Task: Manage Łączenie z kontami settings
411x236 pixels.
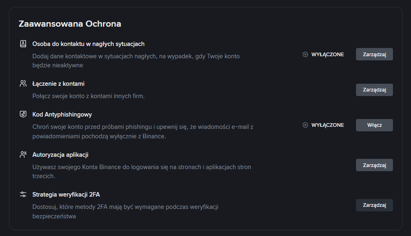Action: [x=374, y=89]
